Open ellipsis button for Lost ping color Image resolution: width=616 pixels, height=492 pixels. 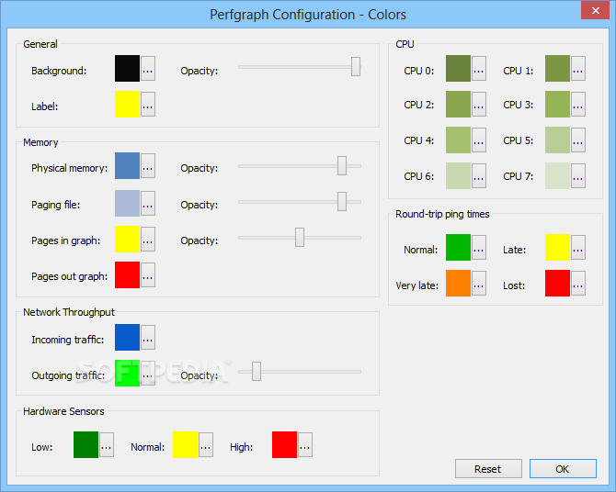point(578,283)
